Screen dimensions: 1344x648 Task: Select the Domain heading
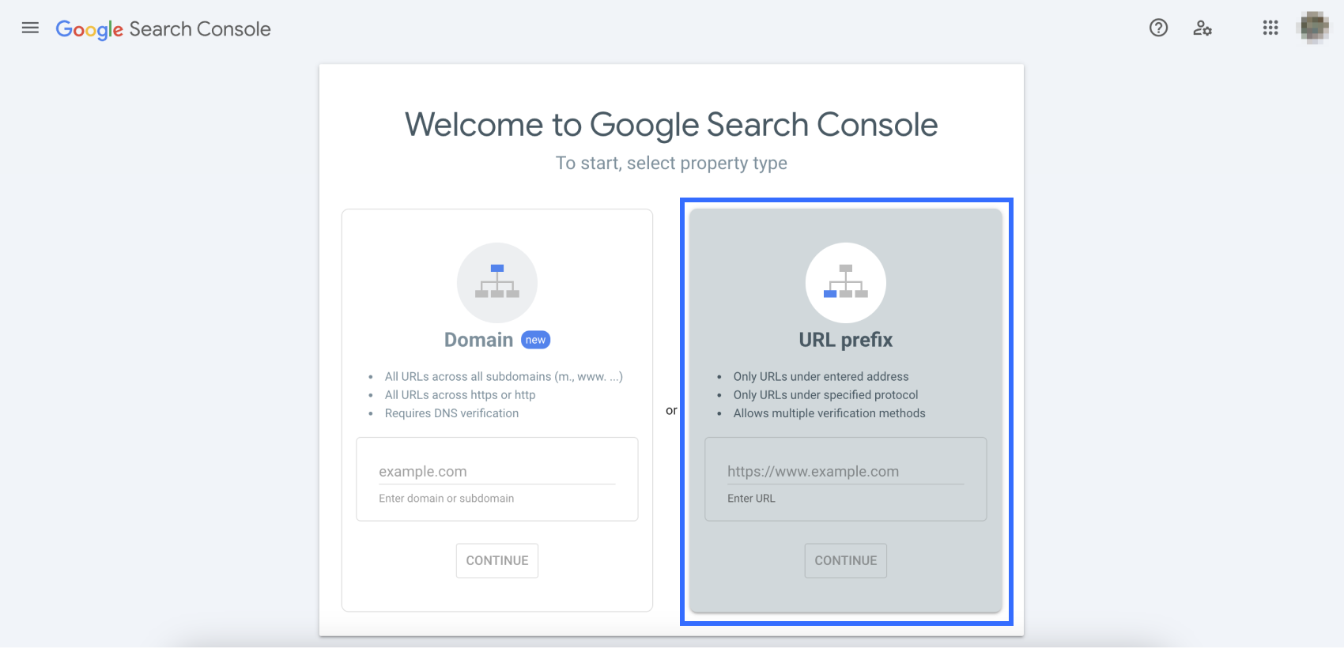[478, 340]
